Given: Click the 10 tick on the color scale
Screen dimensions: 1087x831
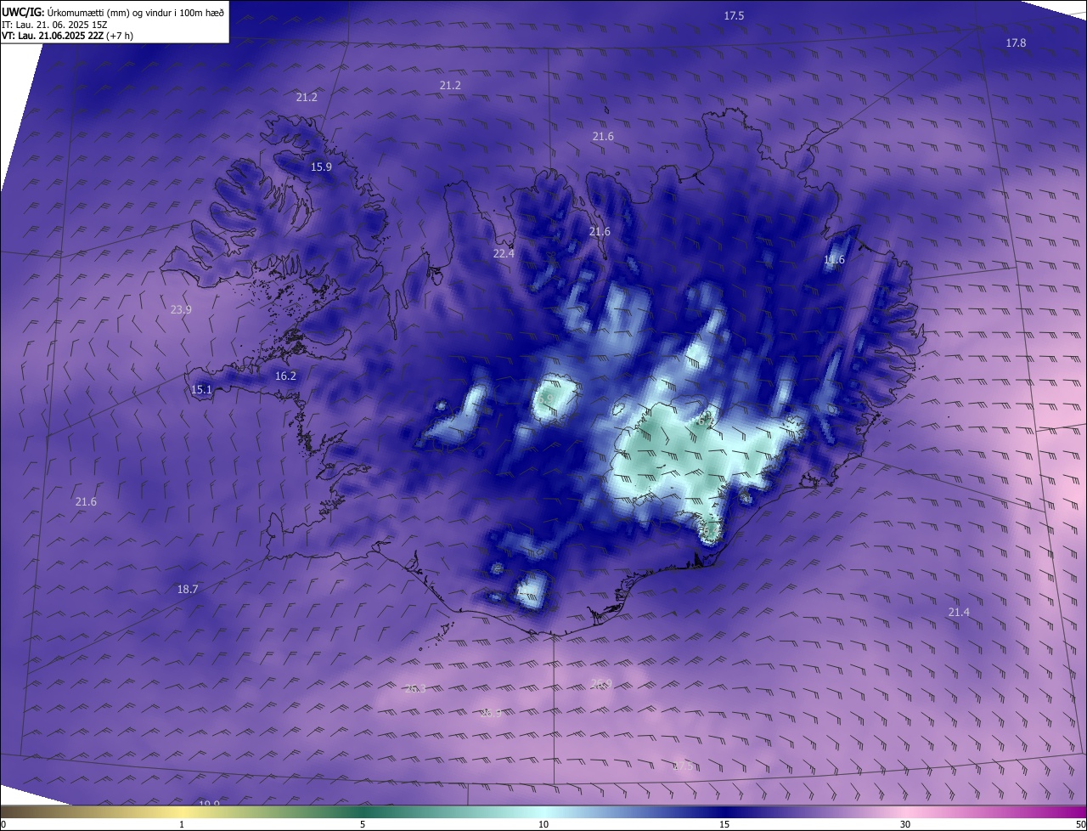Looking at the screenshot, I should tap(543, 824).
